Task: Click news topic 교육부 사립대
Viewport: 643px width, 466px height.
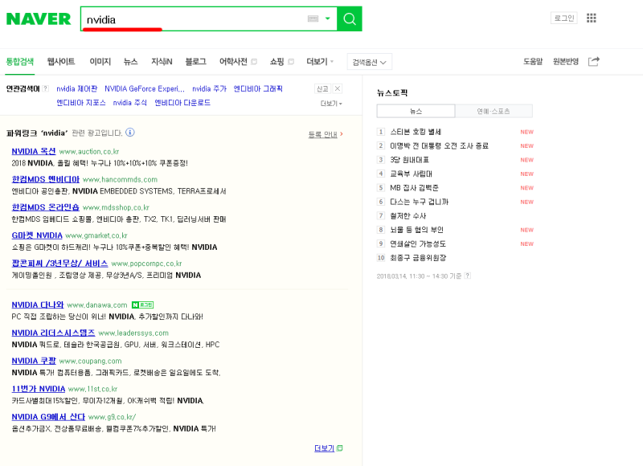Action: click(411, 174)
